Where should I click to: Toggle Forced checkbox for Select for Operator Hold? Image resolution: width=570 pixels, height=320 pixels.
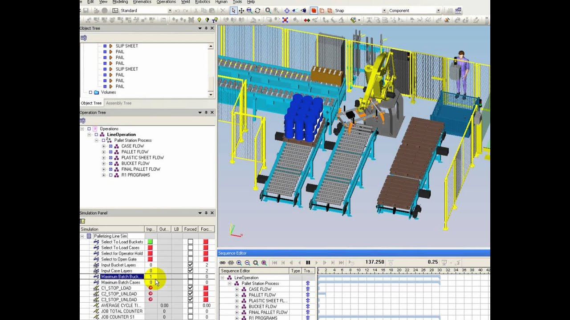click(x=191, y=253)
